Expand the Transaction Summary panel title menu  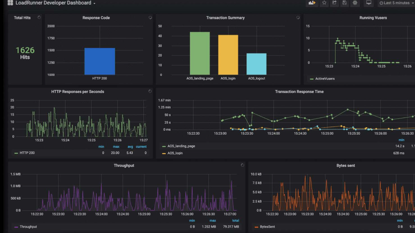coord(225,18)
